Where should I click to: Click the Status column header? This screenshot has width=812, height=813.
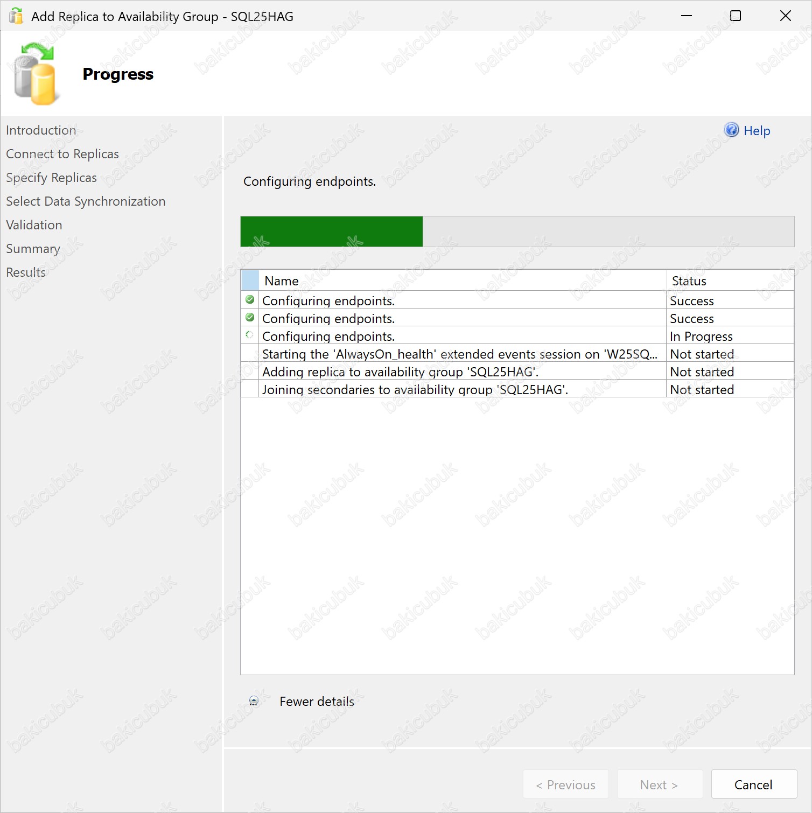(x=689, y=281)
